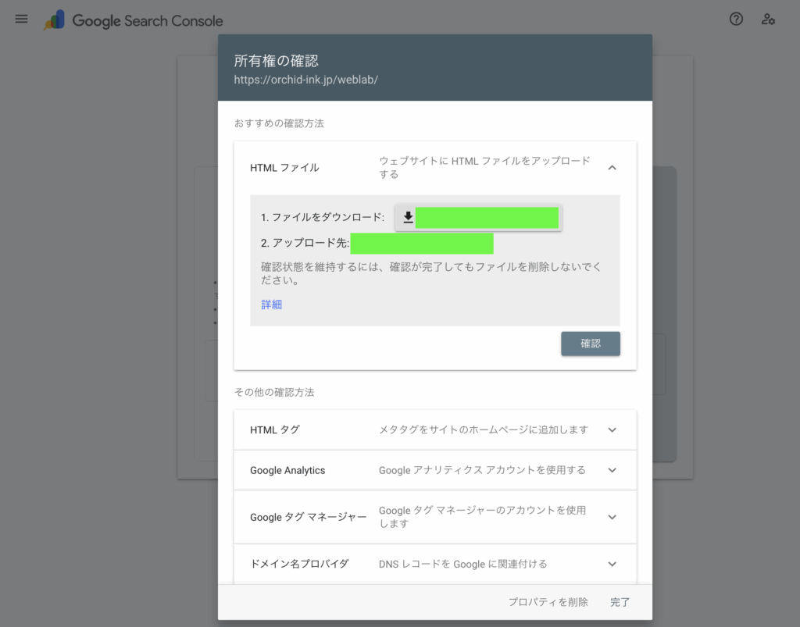This screenshot has width=800, height=627.
Task: Open user settings account icon
Action: pyautogui.click(x=768, y=20)
